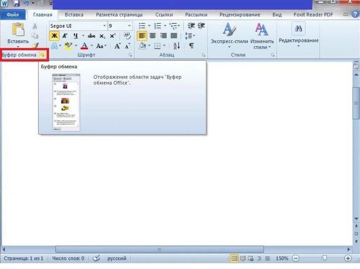The image size is (360, 269).
Task: Open the Редактирование binoculars menu
Action: click(298, 34)
